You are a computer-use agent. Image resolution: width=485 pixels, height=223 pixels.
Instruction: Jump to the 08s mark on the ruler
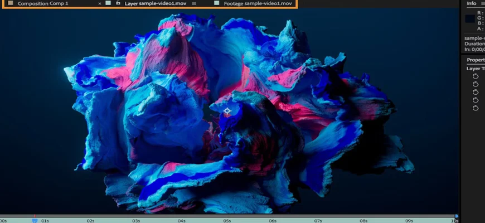(363, 221)
